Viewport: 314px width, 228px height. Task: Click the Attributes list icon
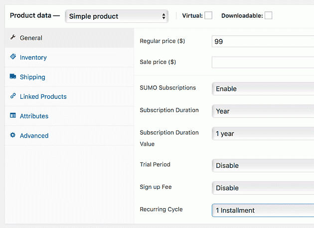tap(13, 115)
